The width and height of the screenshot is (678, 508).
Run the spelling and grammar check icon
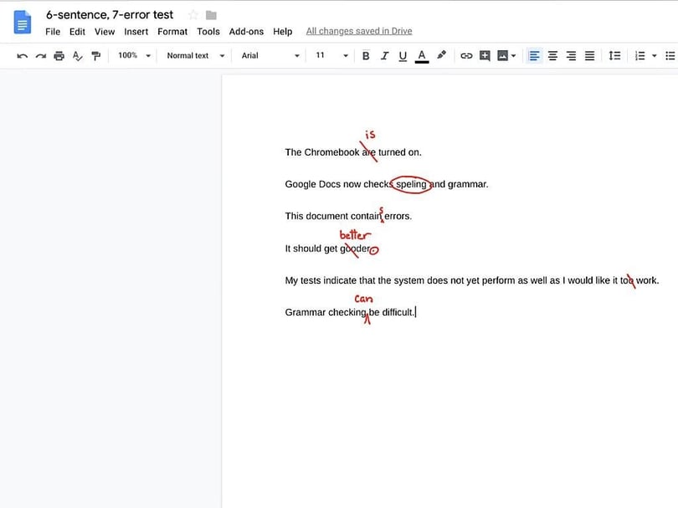click(x=76, y=55)
